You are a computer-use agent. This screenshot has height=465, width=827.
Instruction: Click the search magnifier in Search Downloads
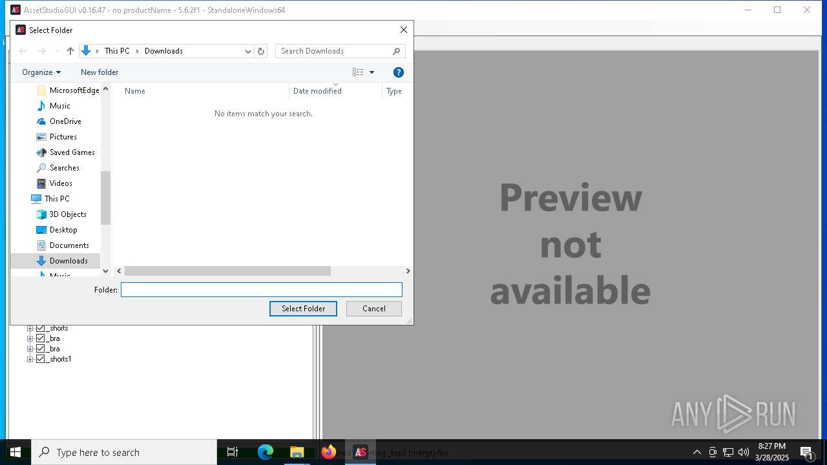click(x=397, y=51)
